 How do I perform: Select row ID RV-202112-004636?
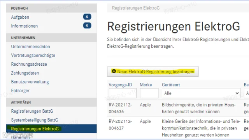pos(120,108)
